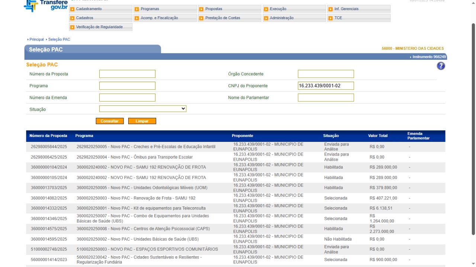Open the Verificação de Regularidade menu

click(x=99, y=27)
